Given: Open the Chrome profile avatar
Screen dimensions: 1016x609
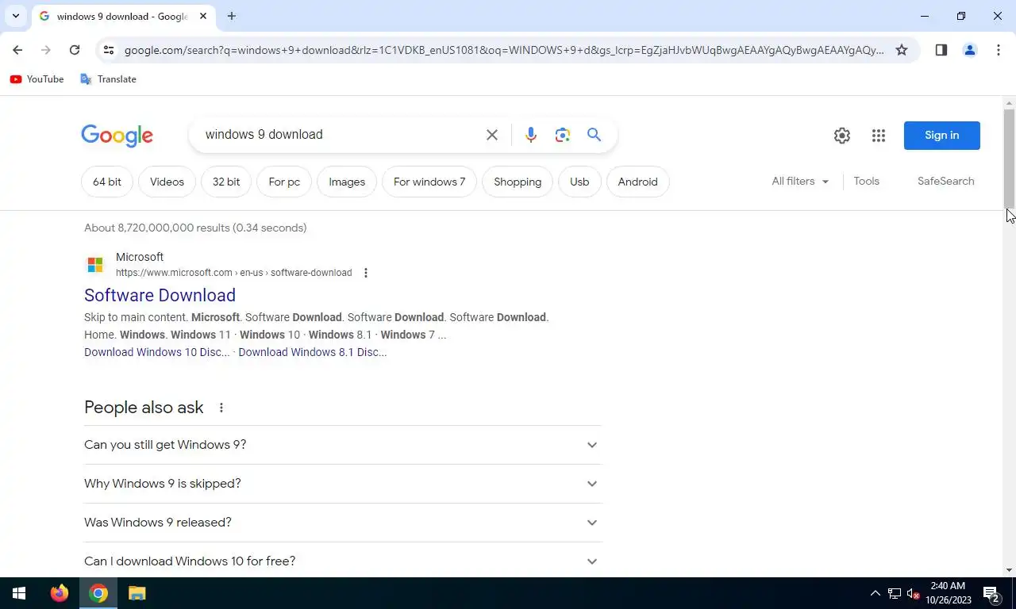Looking at the screenshot, I should click(970, 50).
